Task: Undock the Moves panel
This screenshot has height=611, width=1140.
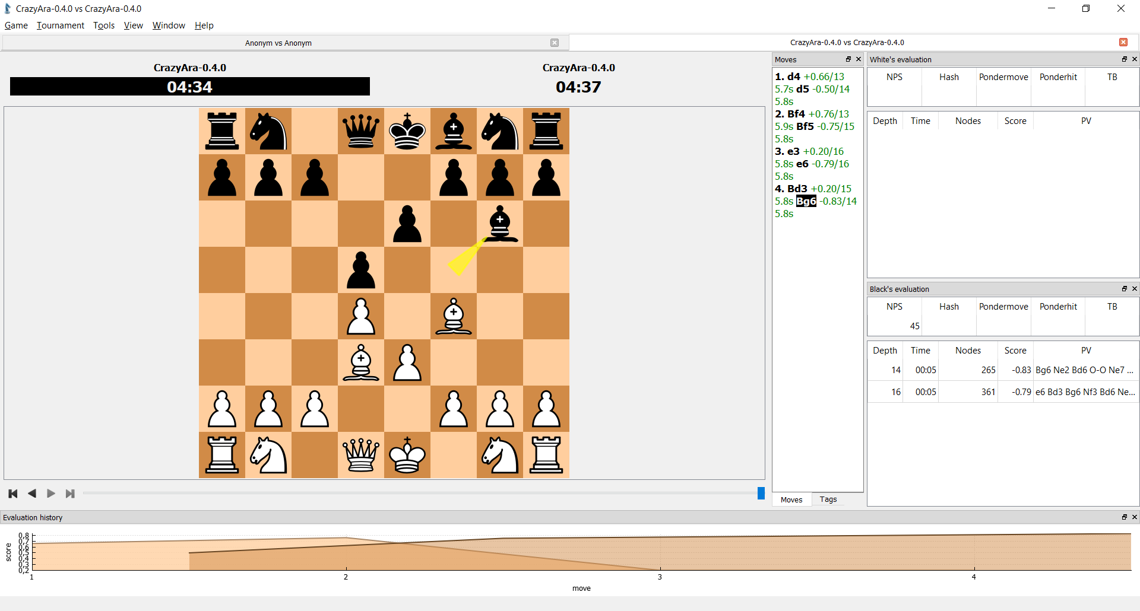Action: tap(848, 59)
